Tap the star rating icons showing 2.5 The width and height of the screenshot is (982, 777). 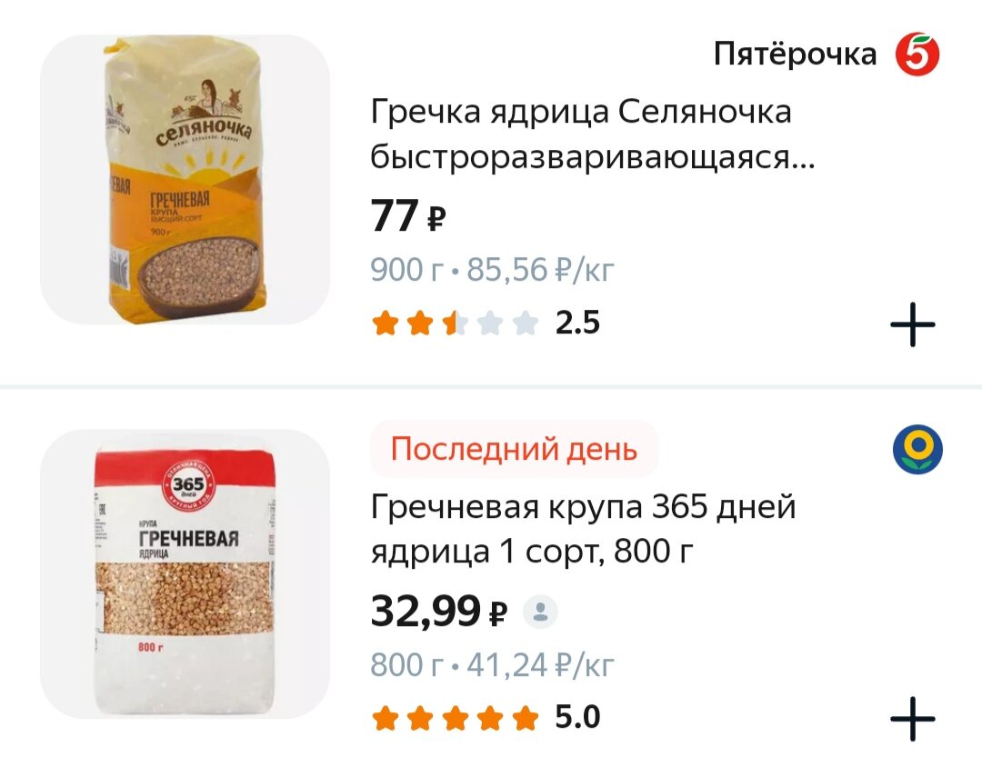(x=455, y=324)
